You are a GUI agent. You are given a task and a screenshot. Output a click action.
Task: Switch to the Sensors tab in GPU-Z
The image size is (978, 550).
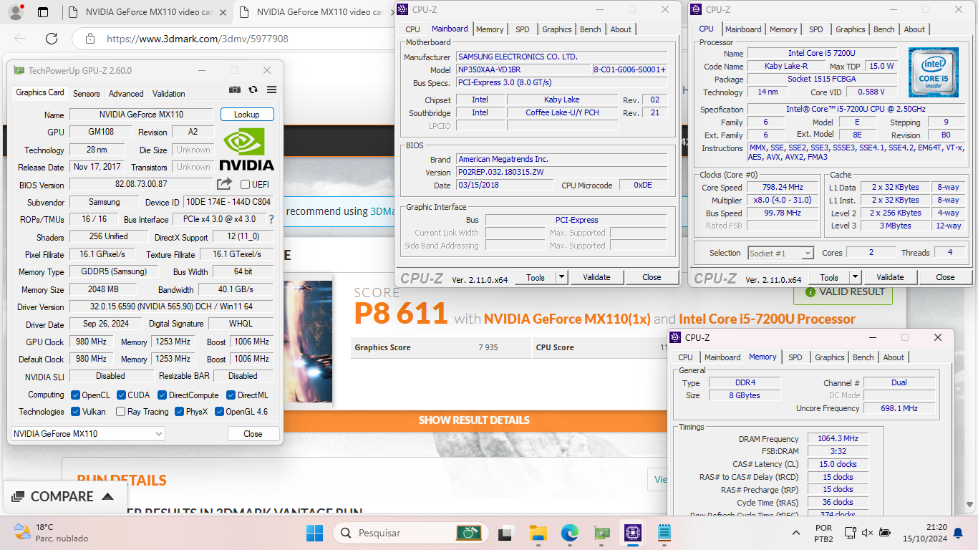tap(87, 94)
